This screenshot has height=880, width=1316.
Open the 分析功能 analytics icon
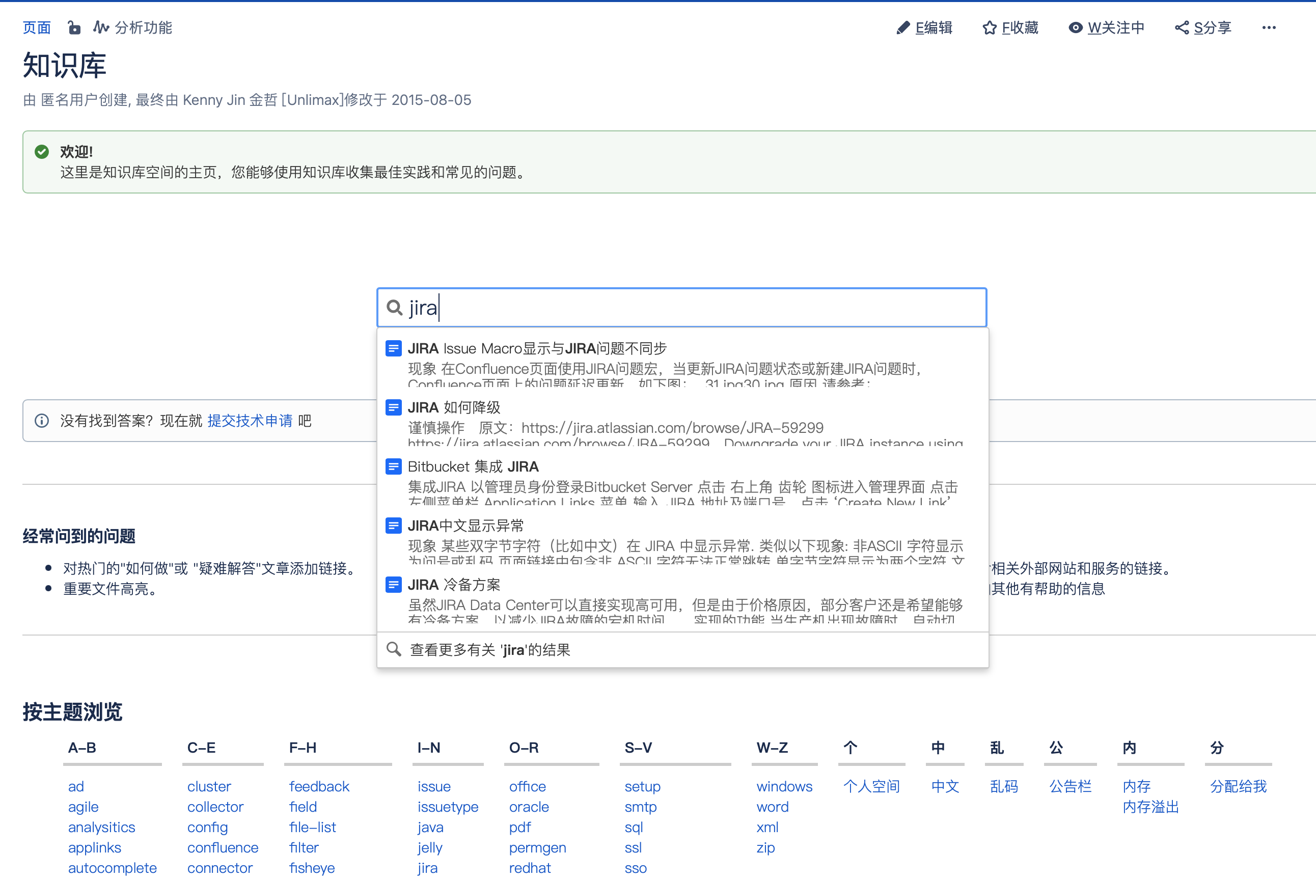coord(101,28)
